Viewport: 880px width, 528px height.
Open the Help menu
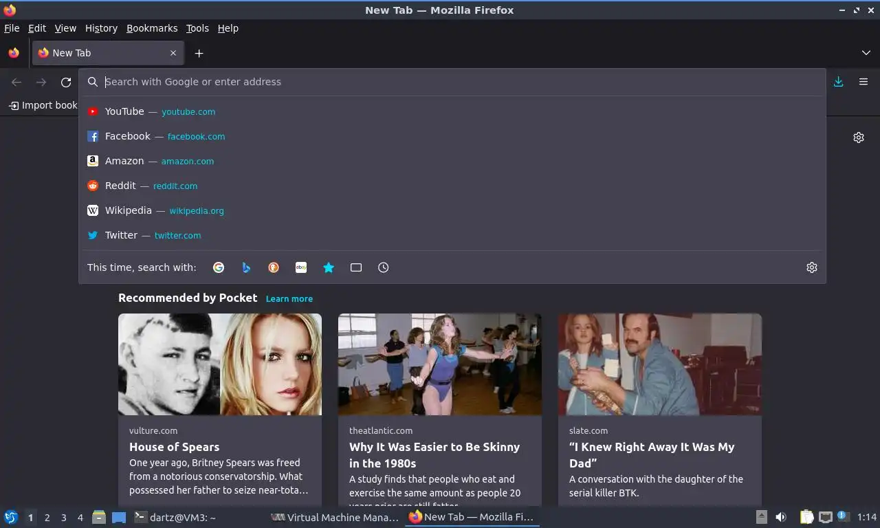228,28
